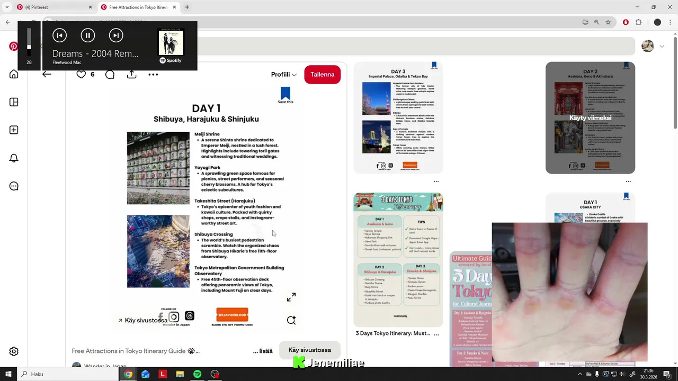Screen dimensions: 678x381
Task: Open the Day 2 Asakusa Ueno pin
Action: [x=590, y=117]
